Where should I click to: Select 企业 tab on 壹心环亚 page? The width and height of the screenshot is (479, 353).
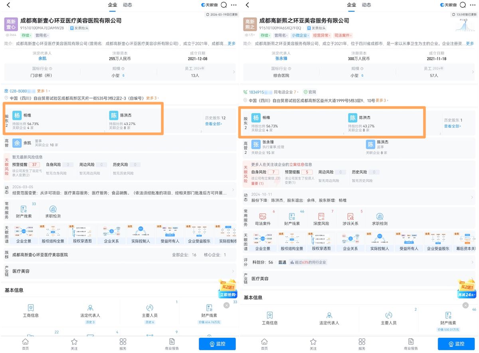(x=113, y=5)
